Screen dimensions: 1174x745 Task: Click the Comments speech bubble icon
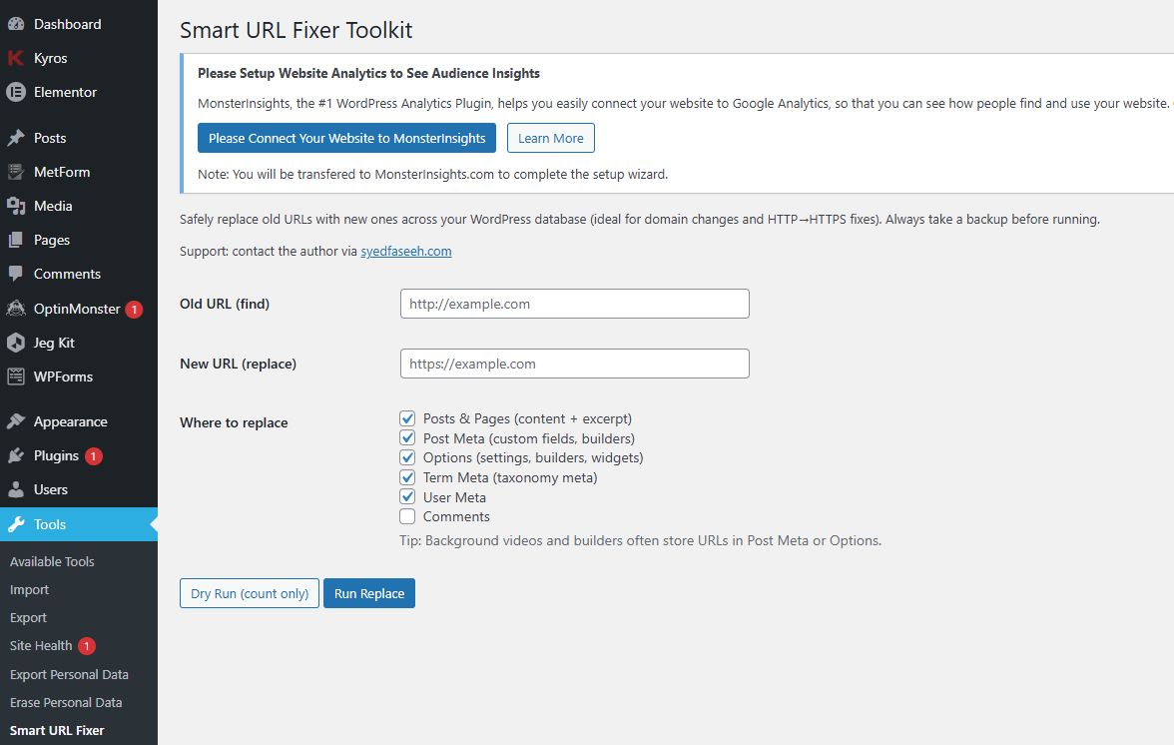[16, 274]
